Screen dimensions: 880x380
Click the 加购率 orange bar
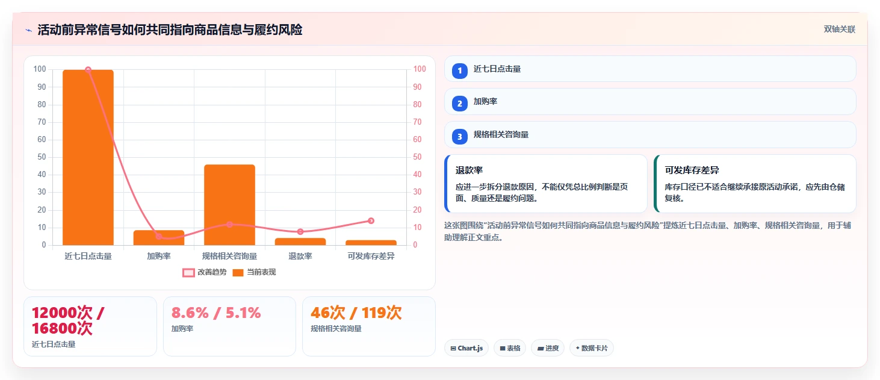click(159, 238)
